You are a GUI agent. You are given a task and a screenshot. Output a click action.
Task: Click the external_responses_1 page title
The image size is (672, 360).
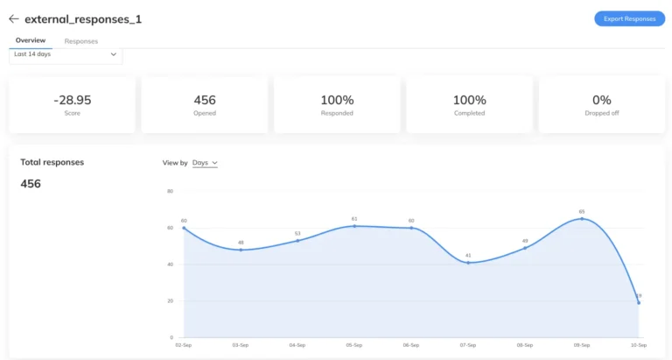point(83,19)
